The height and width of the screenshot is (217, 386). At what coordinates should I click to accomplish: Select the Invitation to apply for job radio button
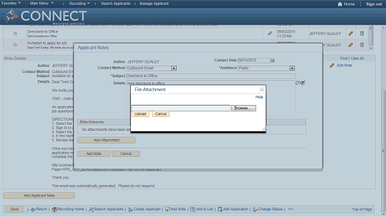click(15, 45)
